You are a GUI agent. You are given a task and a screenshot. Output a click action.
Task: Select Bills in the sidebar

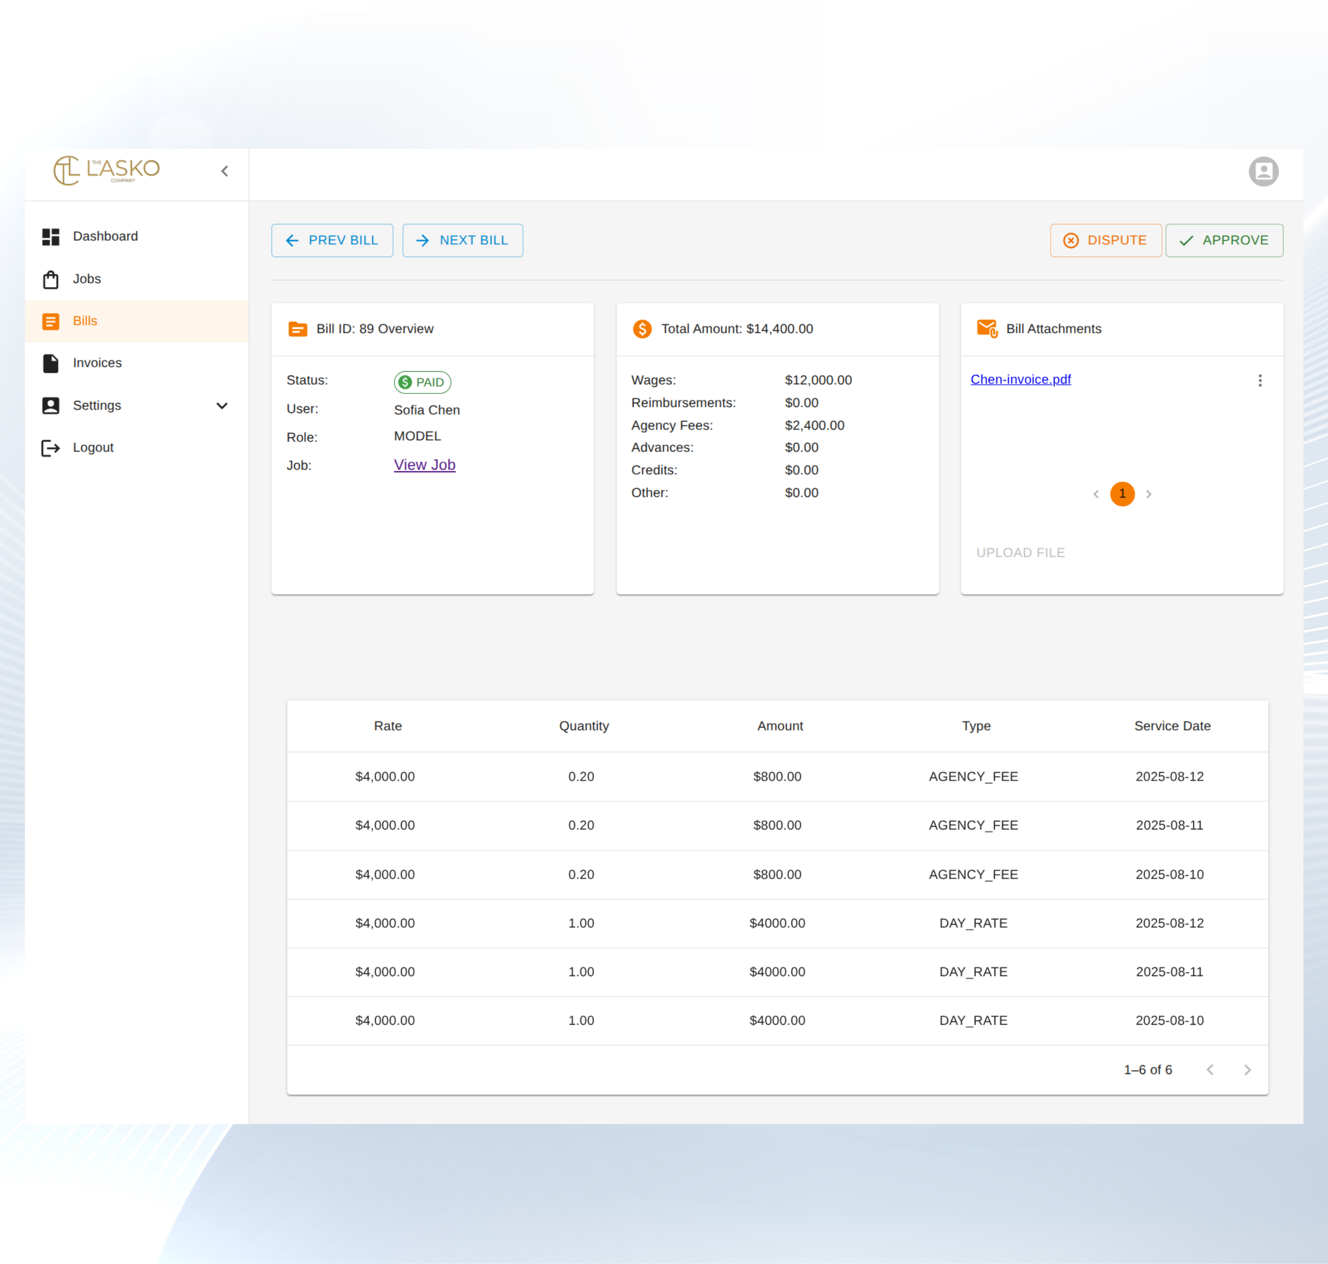137,321
